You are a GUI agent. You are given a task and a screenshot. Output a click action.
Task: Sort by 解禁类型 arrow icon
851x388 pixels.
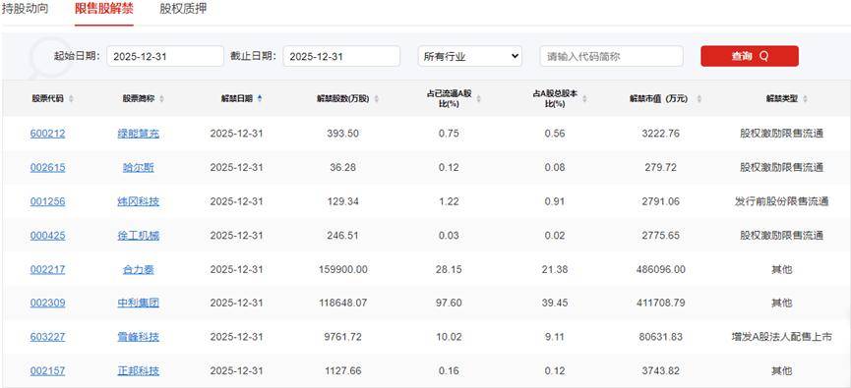point(805,98)
